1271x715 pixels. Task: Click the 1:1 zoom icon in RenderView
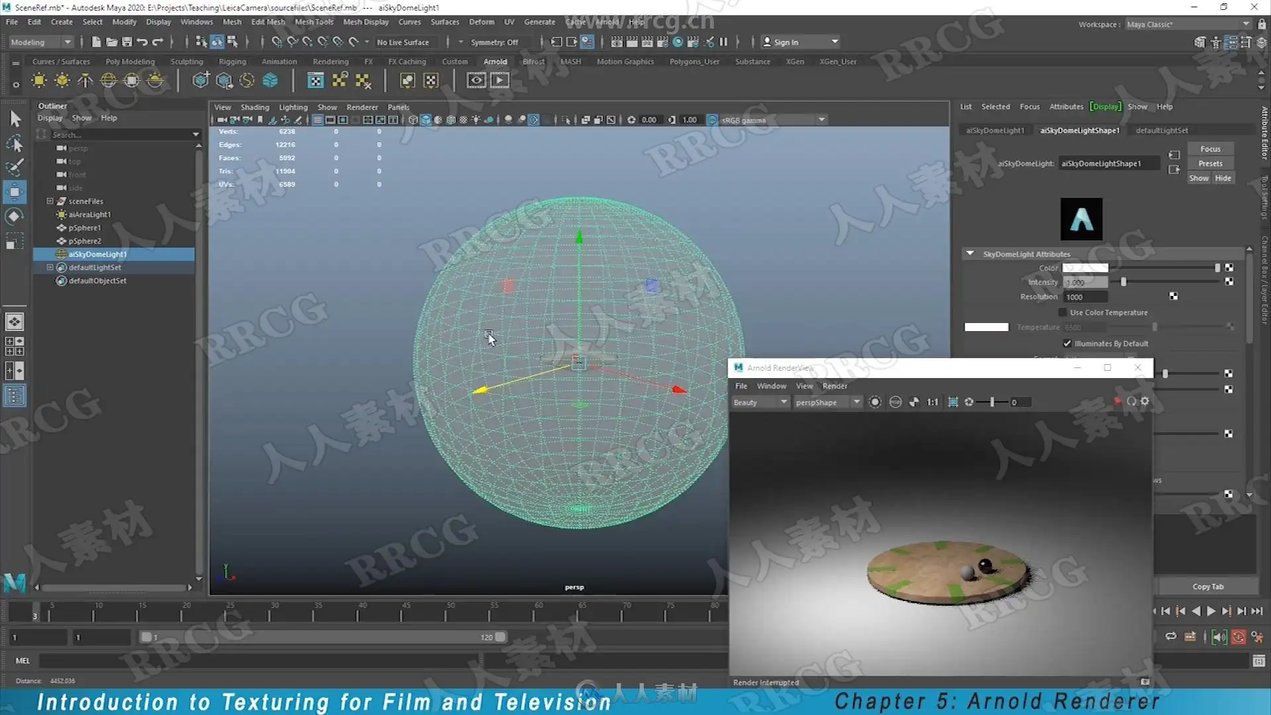932,402
